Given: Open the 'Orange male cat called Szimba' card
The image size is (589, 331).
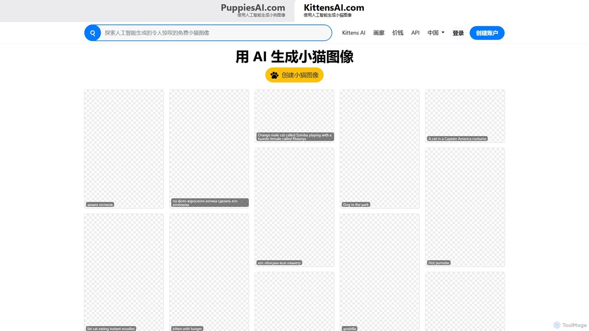Looking at the screenshot, I should pos(294,116).
